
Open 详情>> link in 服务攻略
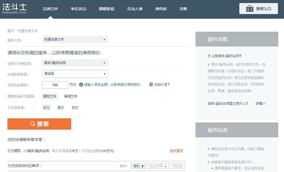point(261,103)
